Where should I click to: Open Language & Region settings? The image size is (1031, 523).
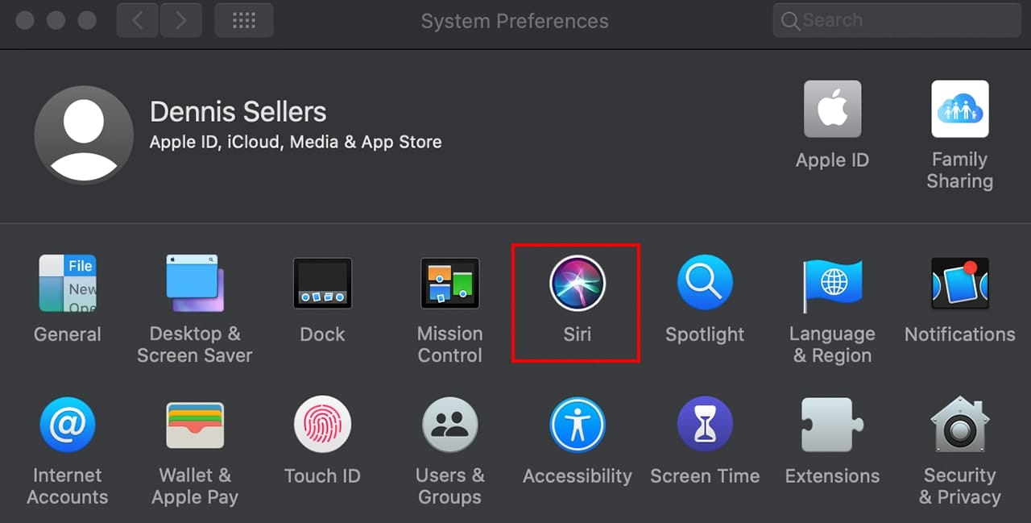click(832, 284)
